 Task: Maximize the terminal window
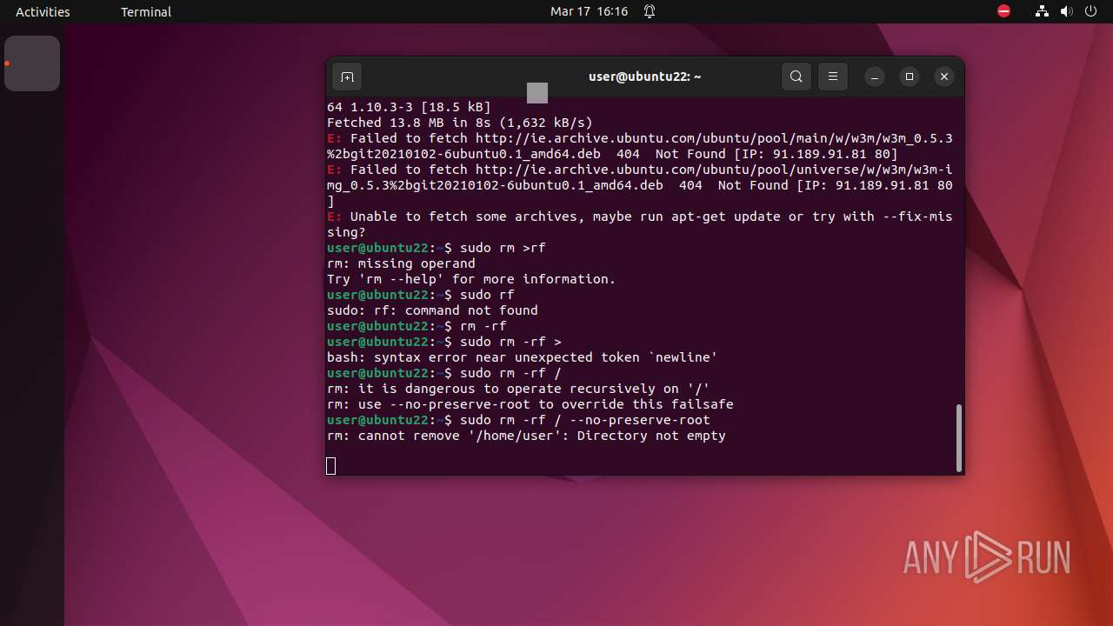910,77
